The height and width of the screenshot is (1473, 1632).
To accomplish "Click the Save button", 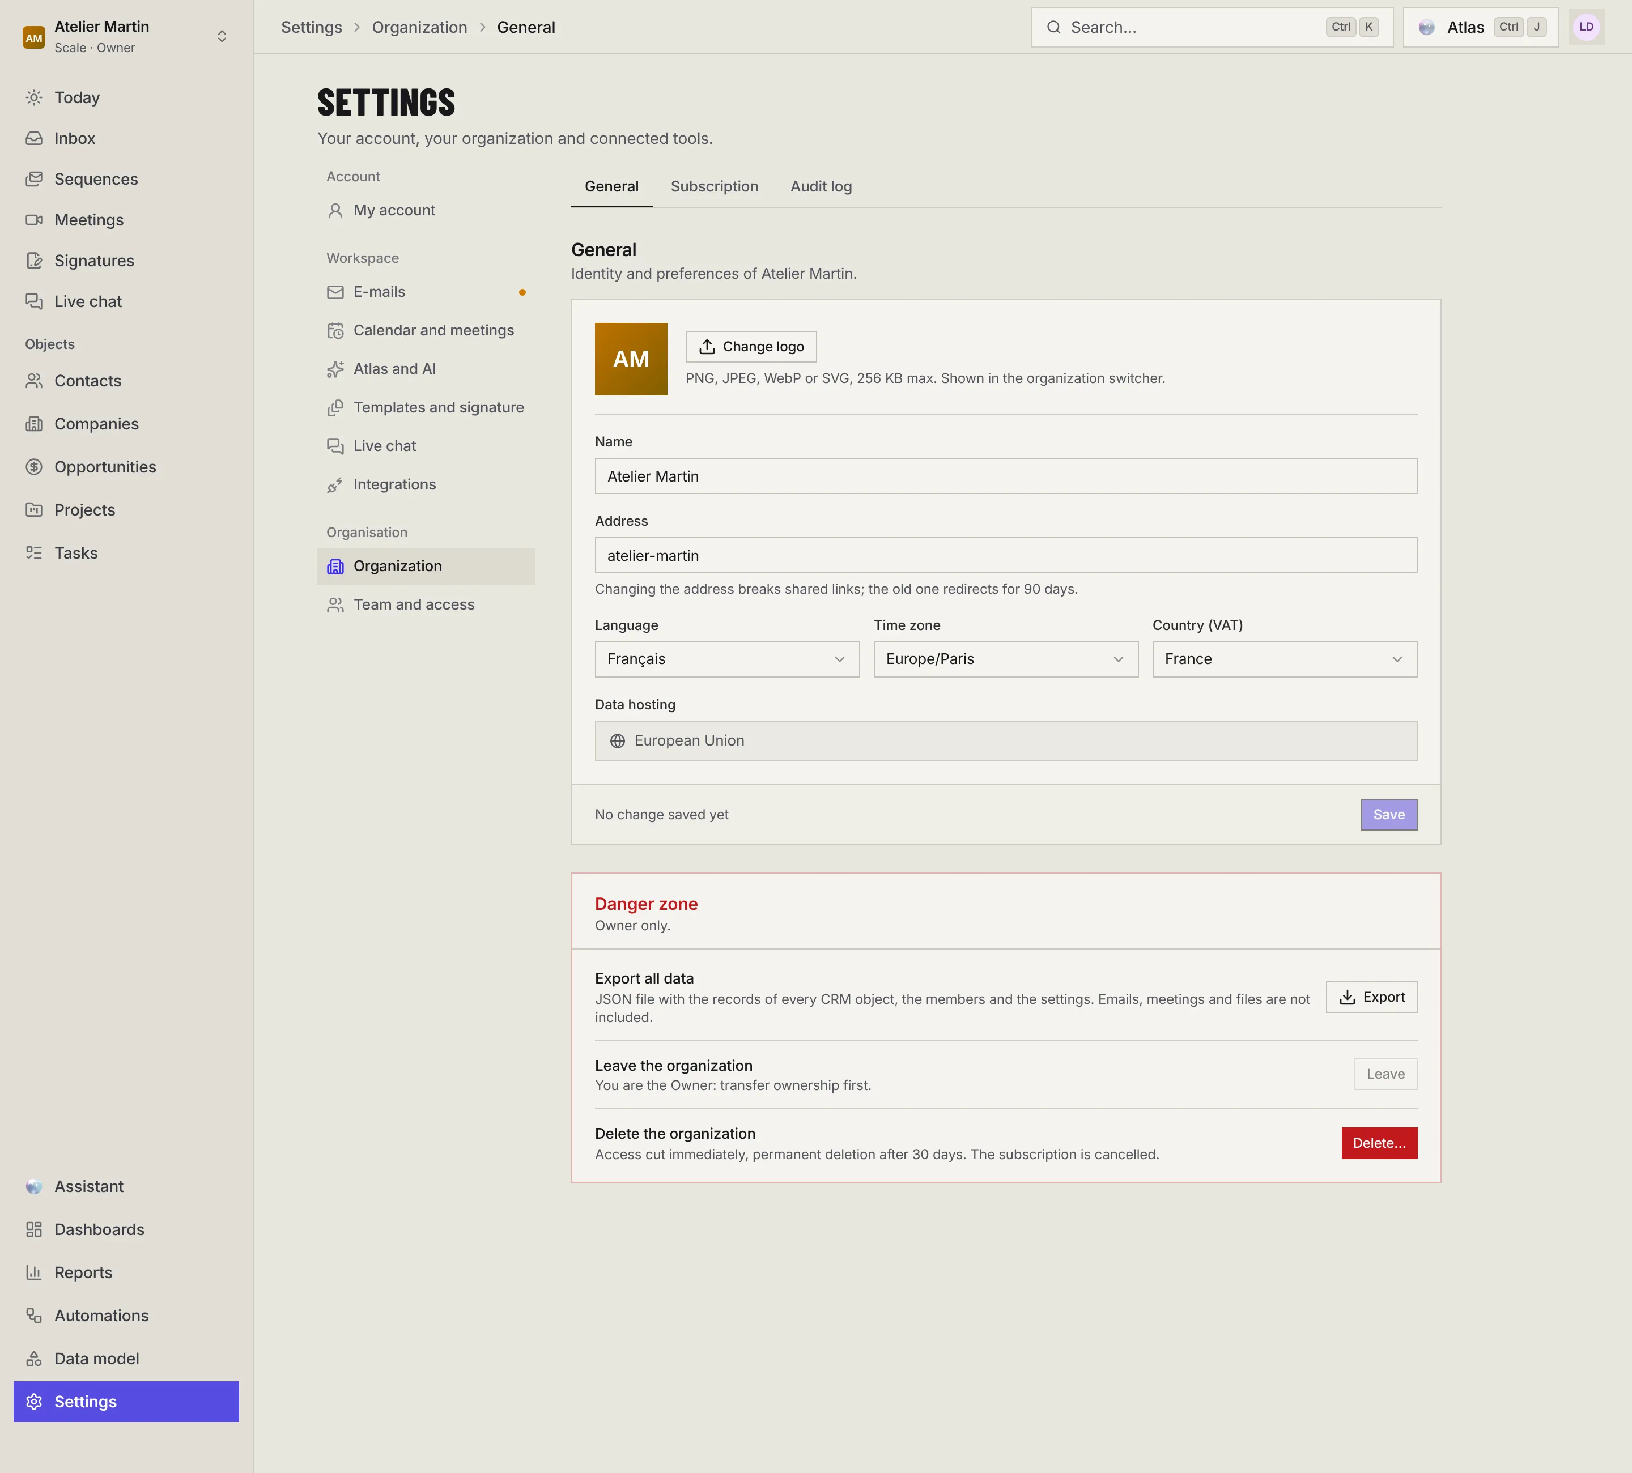I will point(1388,814).
